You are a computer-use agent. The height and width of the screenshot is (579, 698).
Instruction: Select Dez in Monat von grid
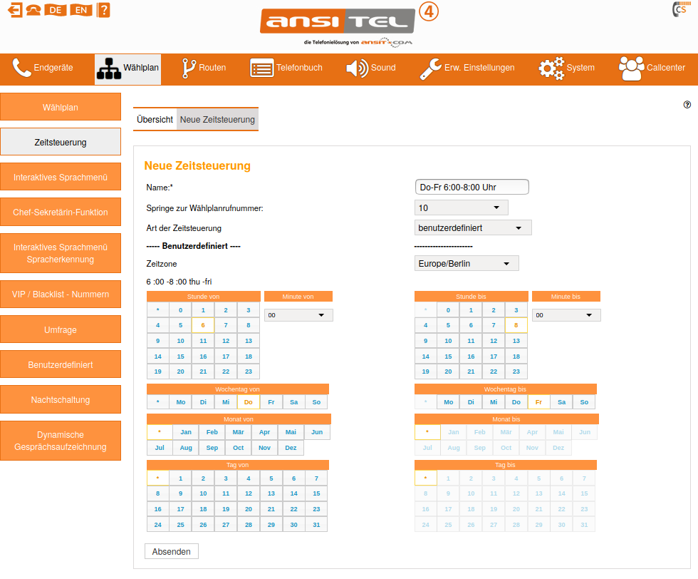(x=291, y=448)
